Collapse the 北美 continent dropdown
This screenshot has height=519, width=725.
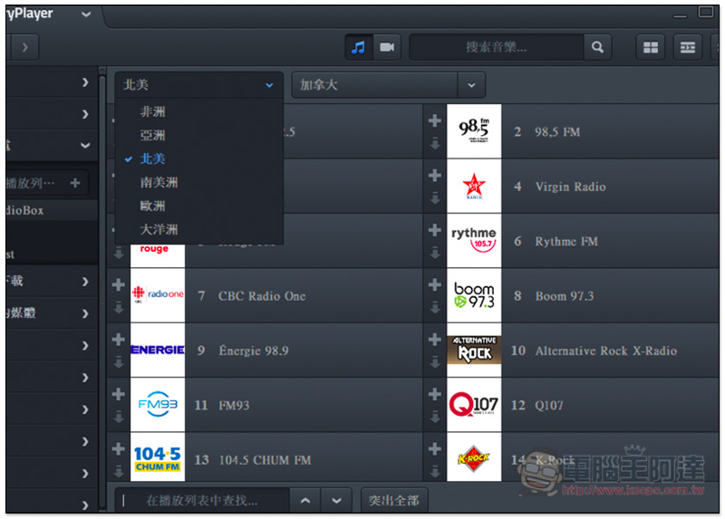[269, 85]
